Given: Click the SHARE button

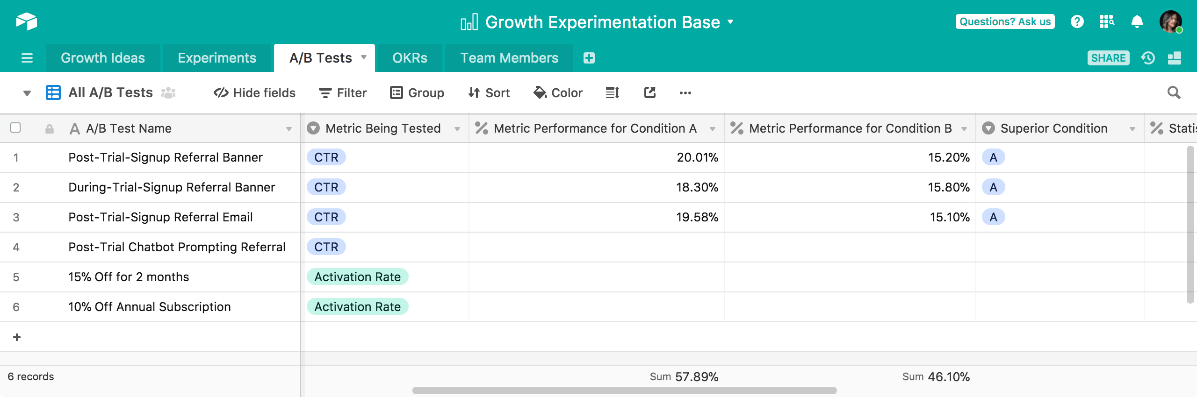Looking at the screenshot, I should (x=1108, y=58).
